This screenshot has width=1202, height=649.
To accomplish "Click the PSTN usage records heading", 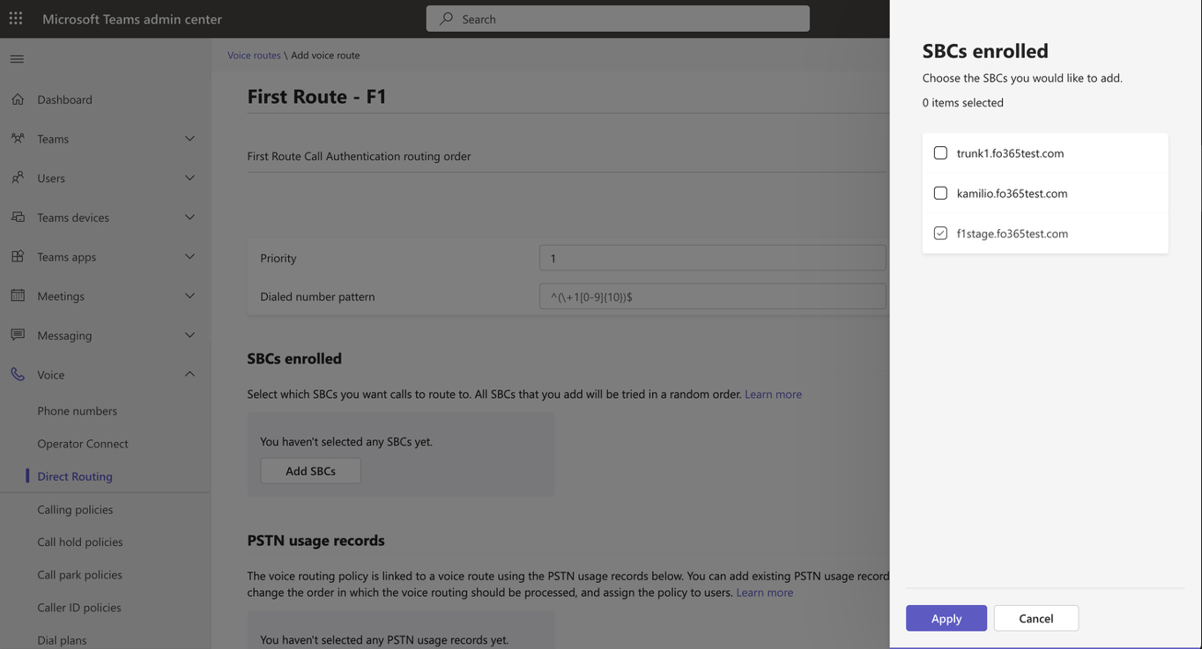I will [x=315, y=540].
